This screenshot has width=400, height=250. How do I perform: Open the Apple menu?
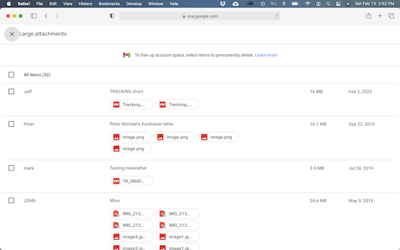click(x=9, y=3)
